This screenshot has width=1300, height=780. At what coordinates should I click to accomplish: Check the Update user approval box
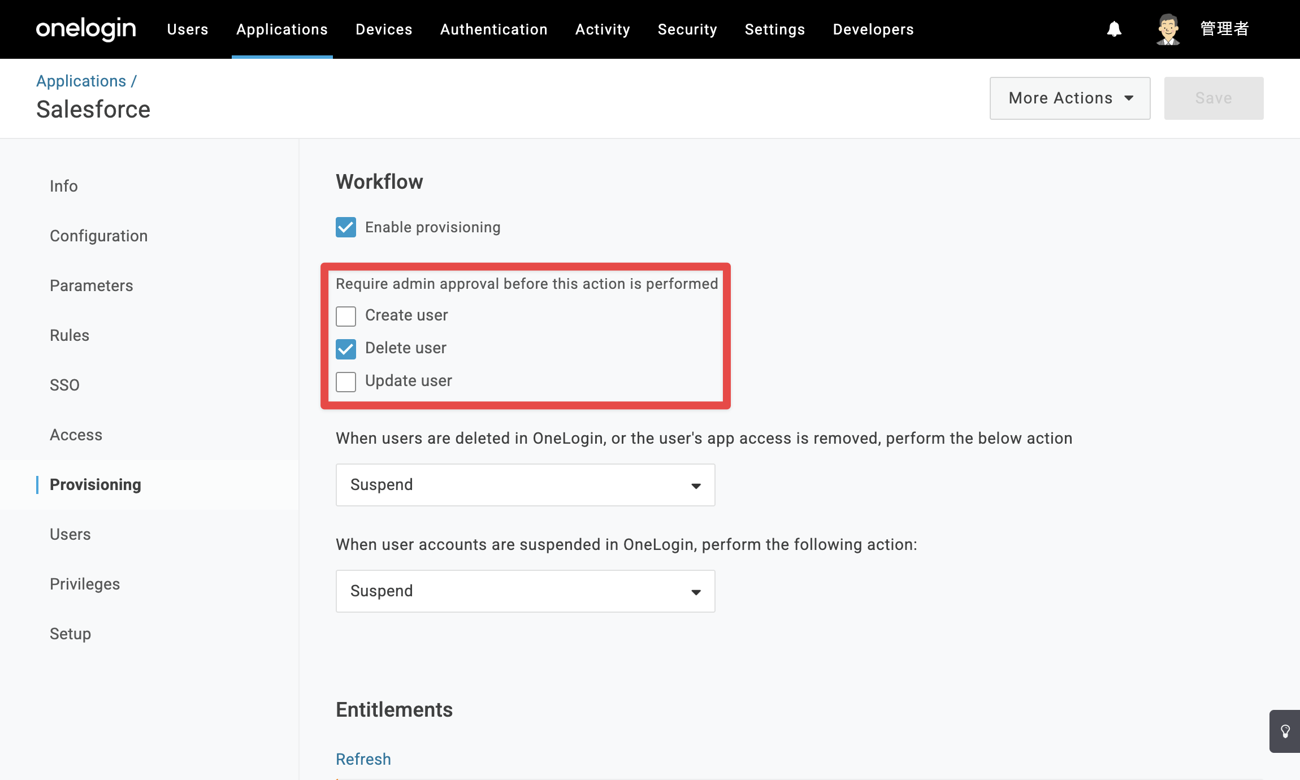coord(346,382)
